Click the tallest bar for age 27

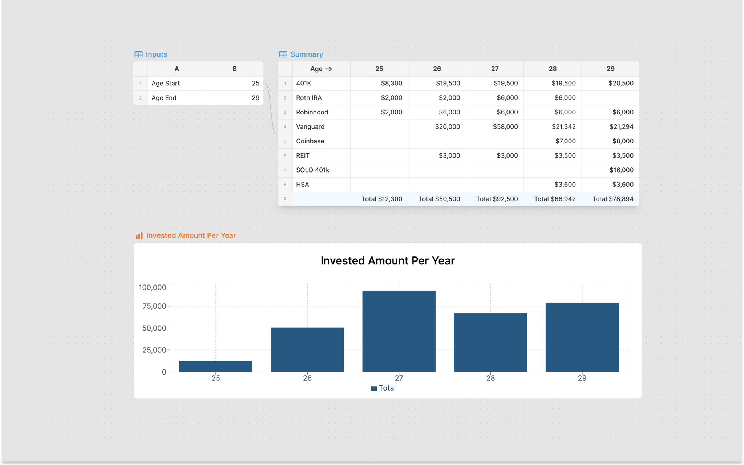(x=399, y=331)
